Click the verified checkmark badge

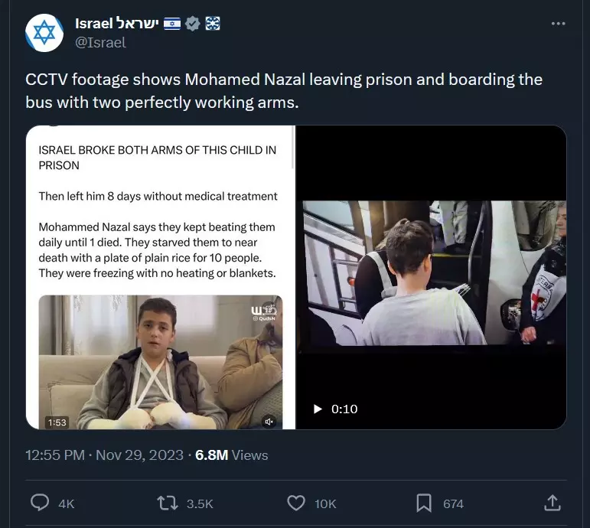(193, 24)
